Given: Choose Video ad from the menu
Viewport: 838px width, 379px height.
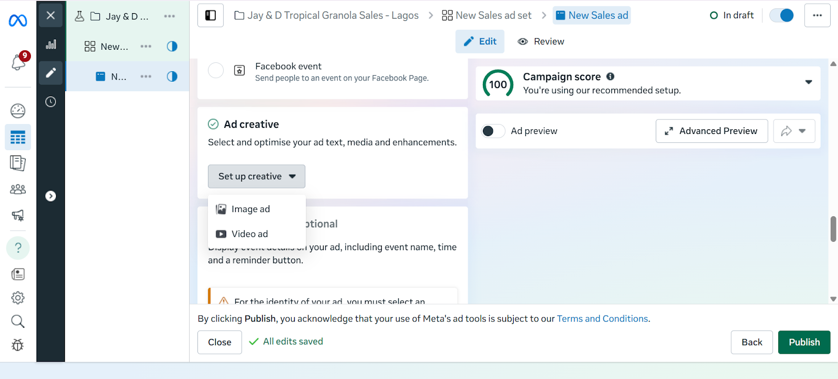Looking at the screenshot, I should tap(257, 234).
